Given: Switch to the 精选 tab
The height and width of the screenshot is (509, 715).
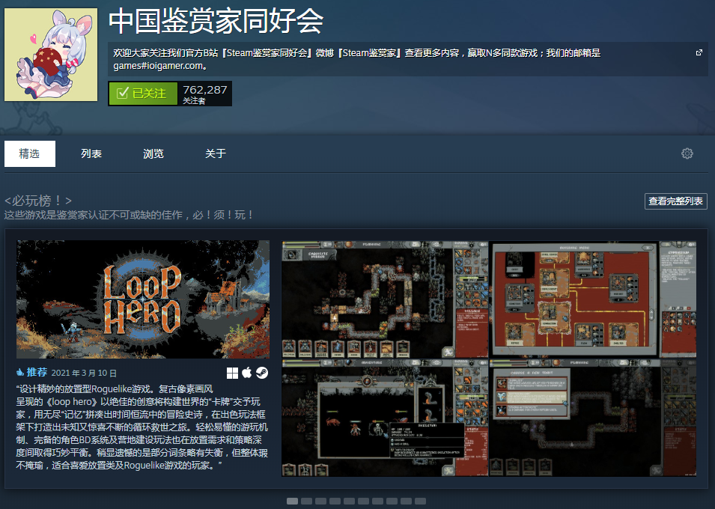Looking at the screenshot, I should click(30, 153).
